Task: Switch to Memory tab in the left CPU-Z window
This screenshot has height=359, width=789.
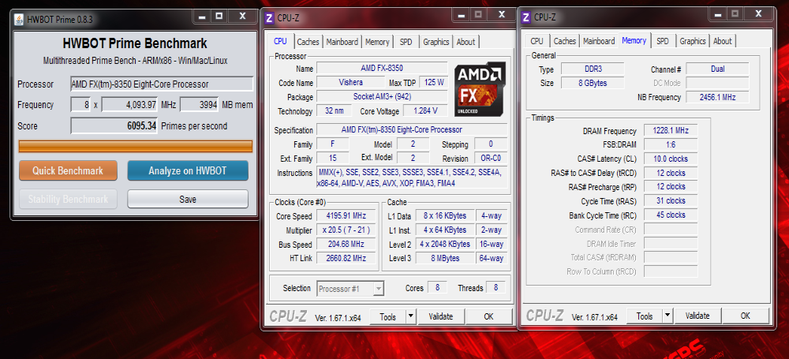Action: click(377, 42)
